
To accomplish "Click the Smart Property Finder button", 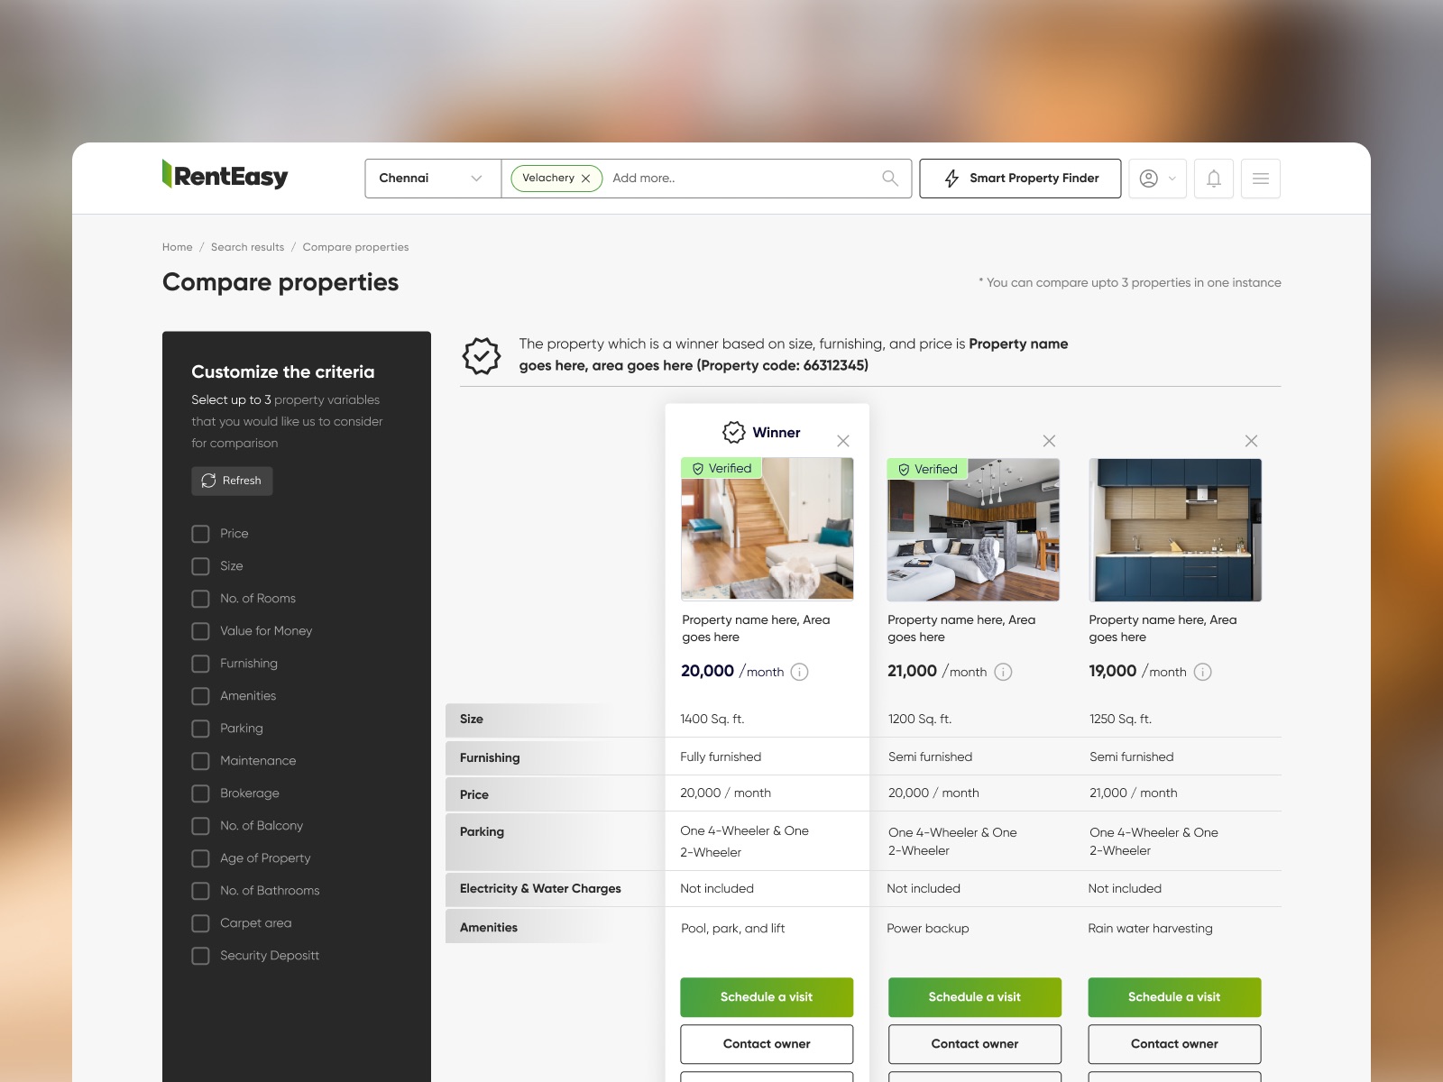I will (1020, 179).
